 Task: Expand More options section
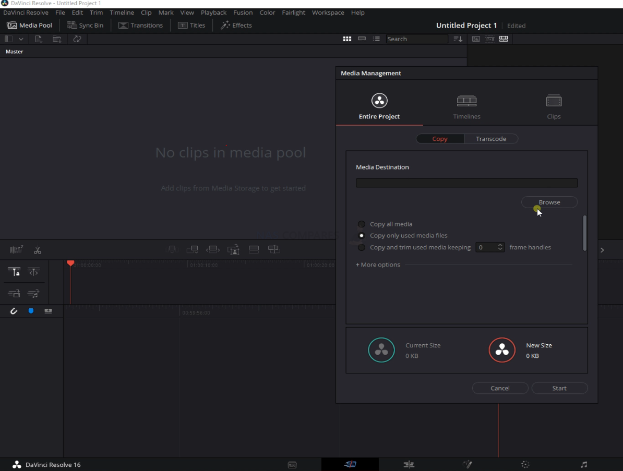click(378, 264)
